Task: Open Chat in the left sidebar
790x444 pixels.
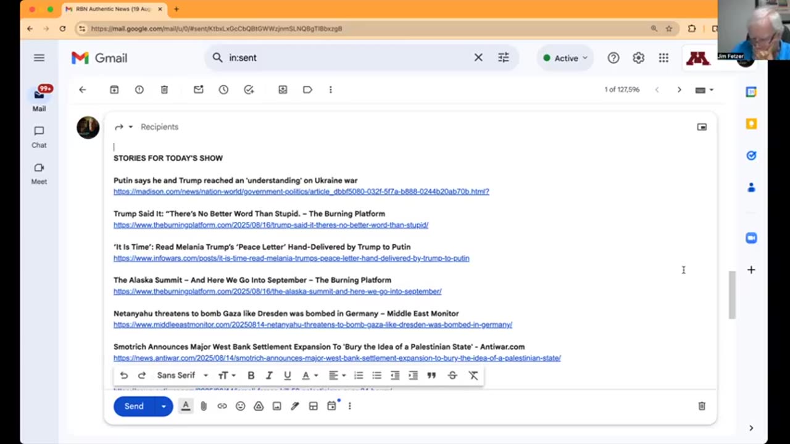Action: coord(39,137)
